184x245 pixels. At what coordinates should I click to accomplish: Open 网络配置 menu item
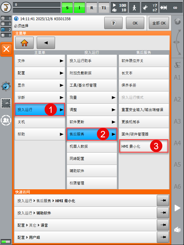click(x=92, y=159)
